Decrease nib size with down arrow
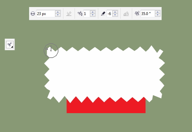 (x=58, y=15)
